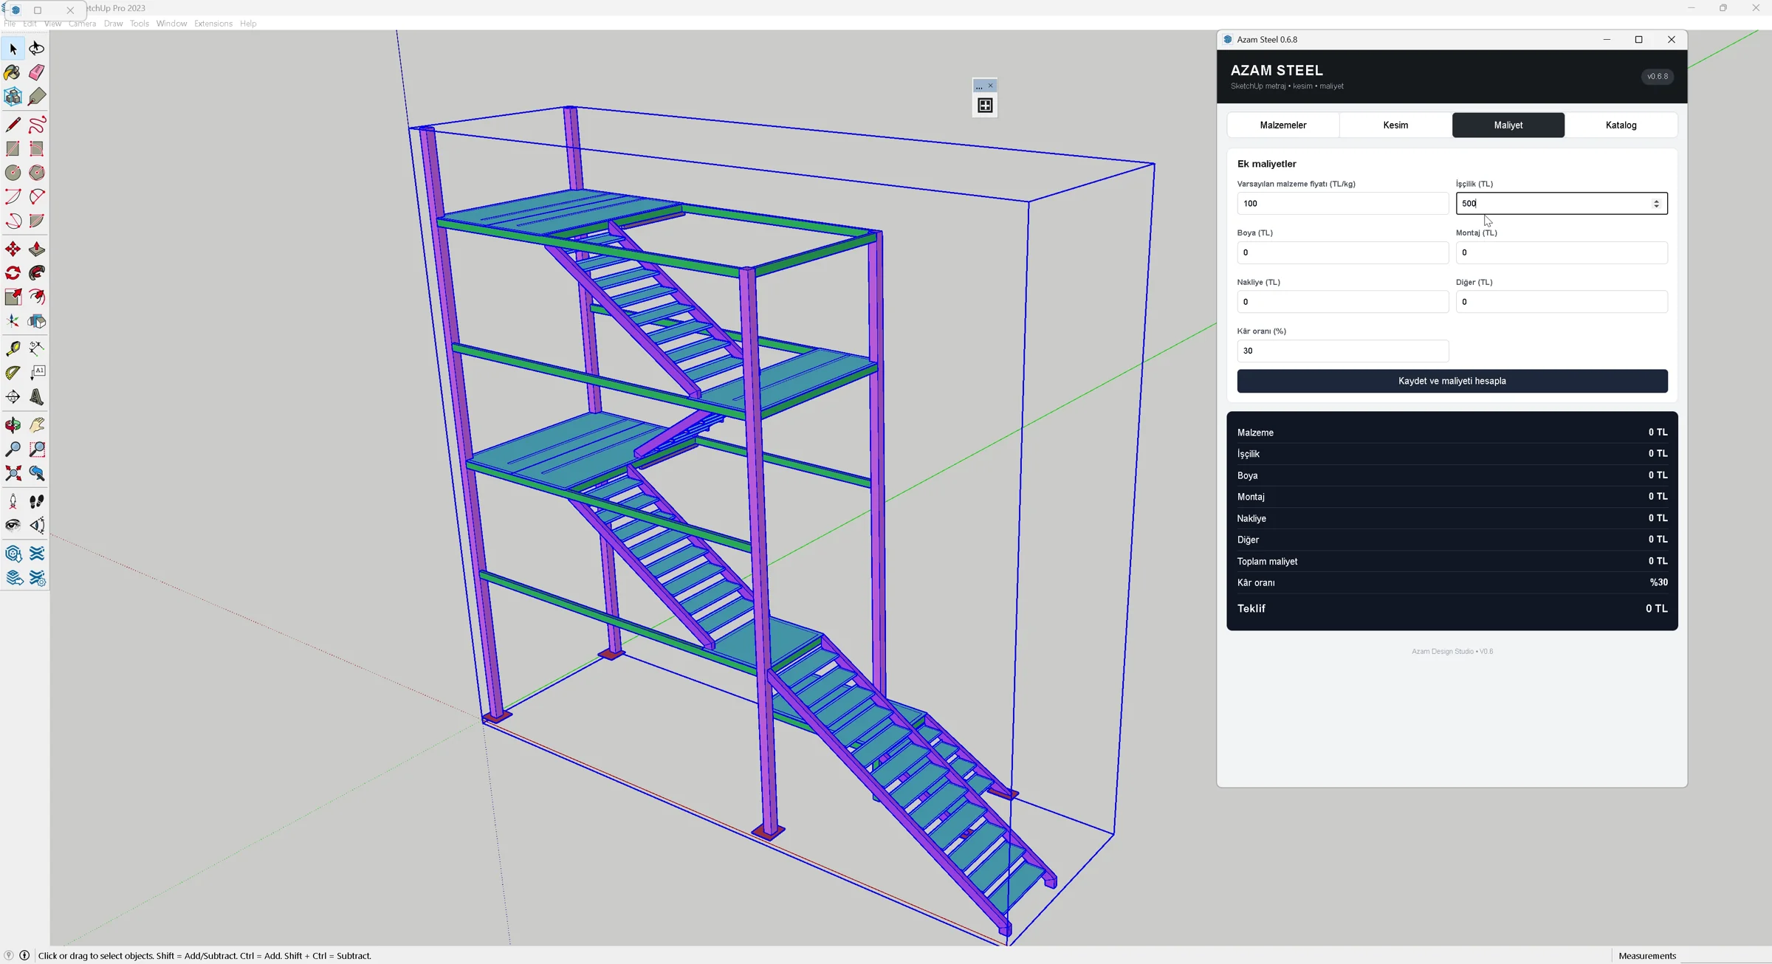Select the Scale tool

coord(13,297)
